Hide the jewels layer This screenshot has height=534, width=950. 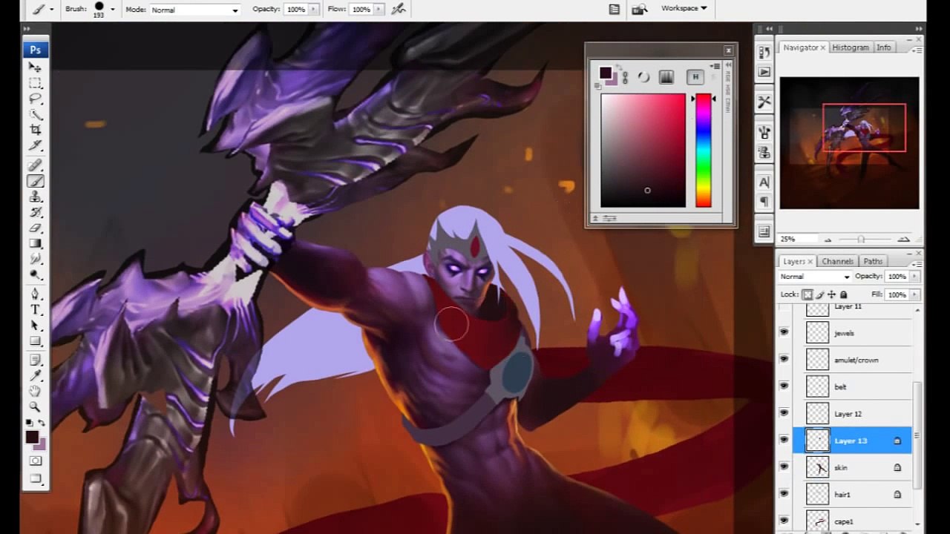point(784,333)
